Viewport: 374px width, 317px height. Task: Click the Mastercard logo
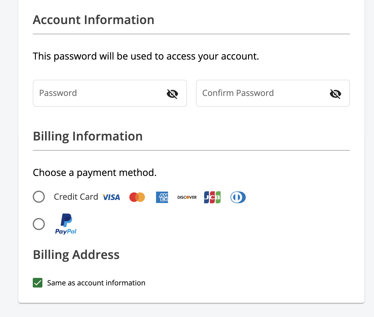point(137,197)
